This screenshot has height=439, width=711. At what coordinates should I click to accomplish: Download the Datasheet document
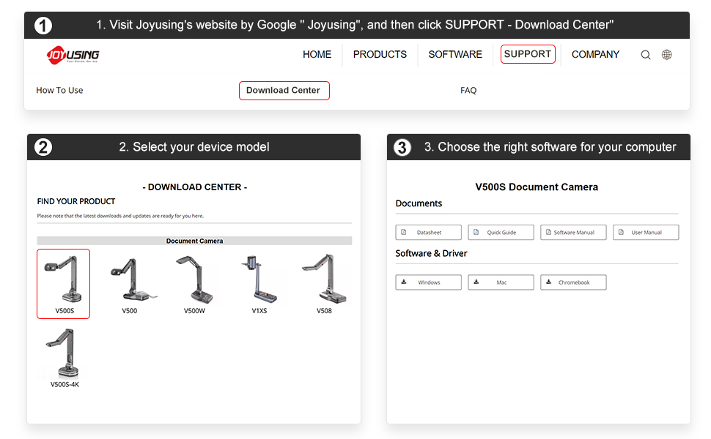[428, 233]
